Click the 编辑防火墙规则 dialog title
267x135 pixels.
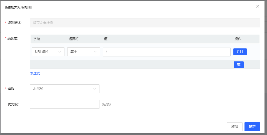click(x=19, y=7)
